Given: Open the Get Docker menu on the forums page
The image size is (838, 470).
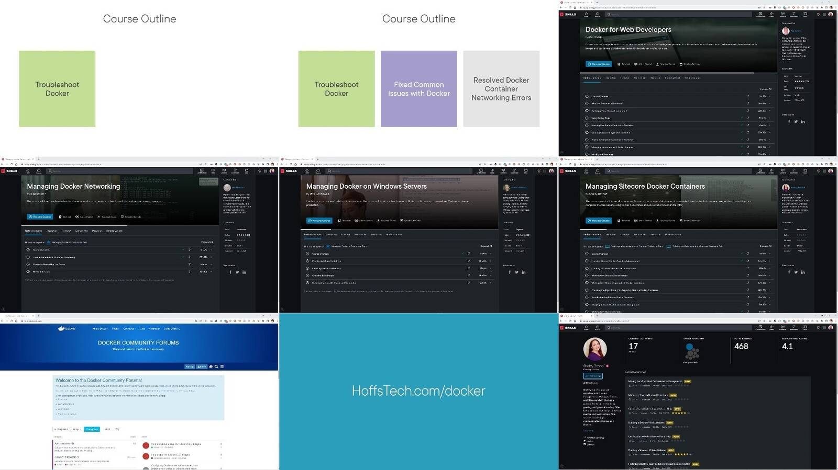Looking at the screenshot, I should click(x=128, y=329).
